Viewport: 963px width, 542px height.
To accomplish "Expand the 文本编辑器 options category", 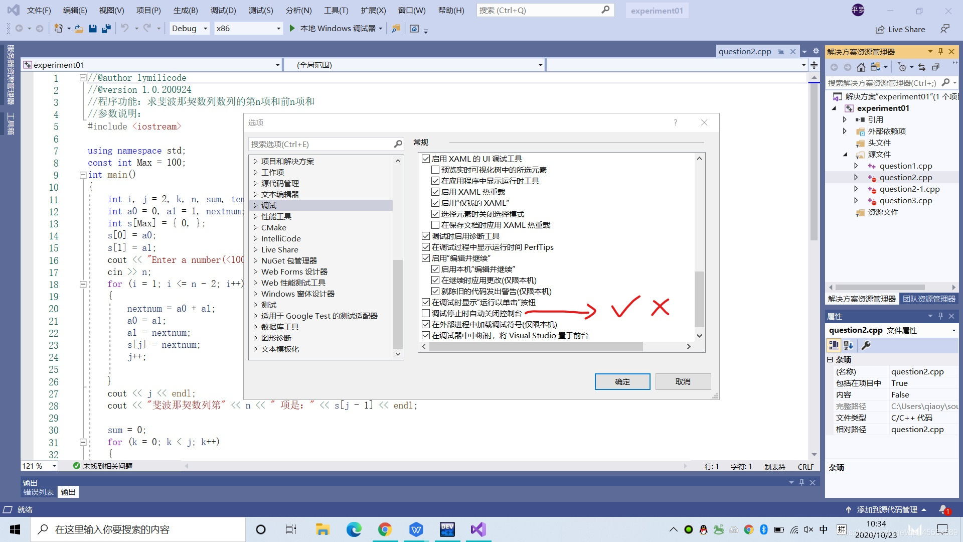I will pyautogui.click(x=255, y=194).
